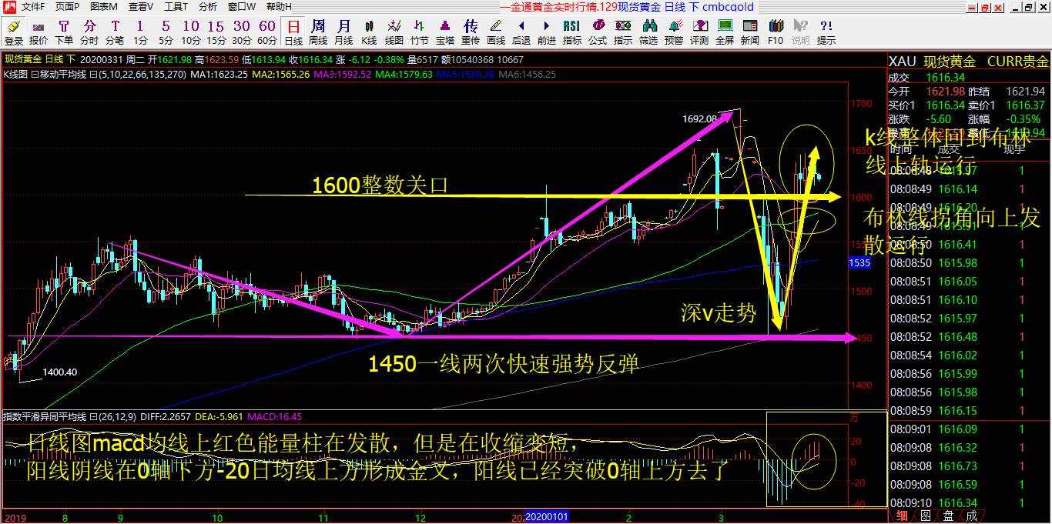
Task: Toggle the 日线 daily chart button
Action: [293, 32]
